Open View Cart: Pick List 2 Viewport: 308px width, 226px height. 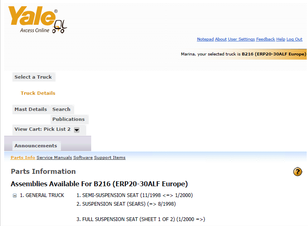tap(42, 129)
